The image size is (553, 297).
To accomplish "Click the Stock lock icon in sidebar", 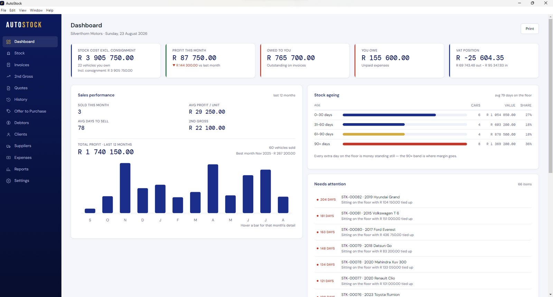I will coord(9,53).
